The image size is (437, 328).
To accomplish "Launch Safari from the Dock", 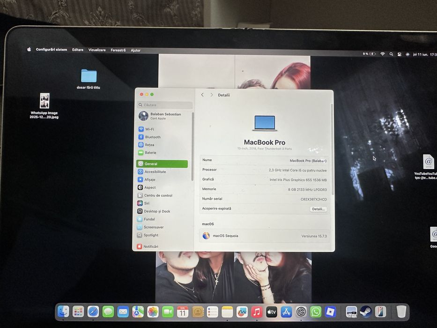I will click(x=93, y=312).
